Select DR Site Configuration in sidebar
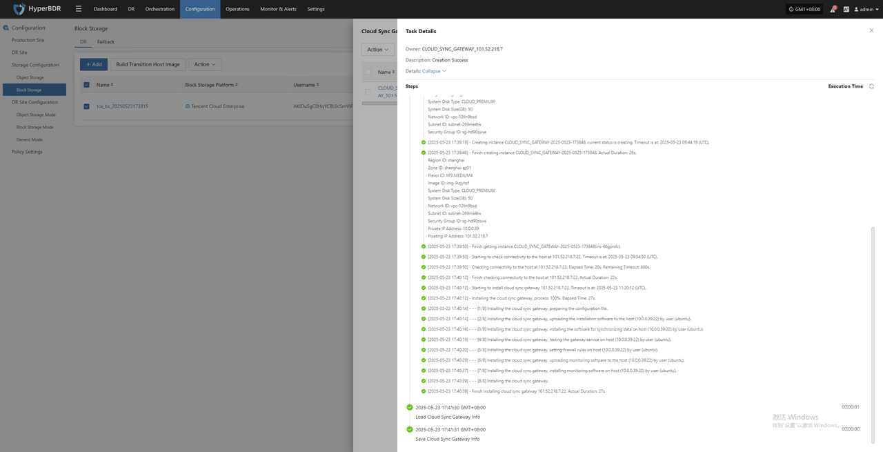883x452 pixels. tap(34, 102)
